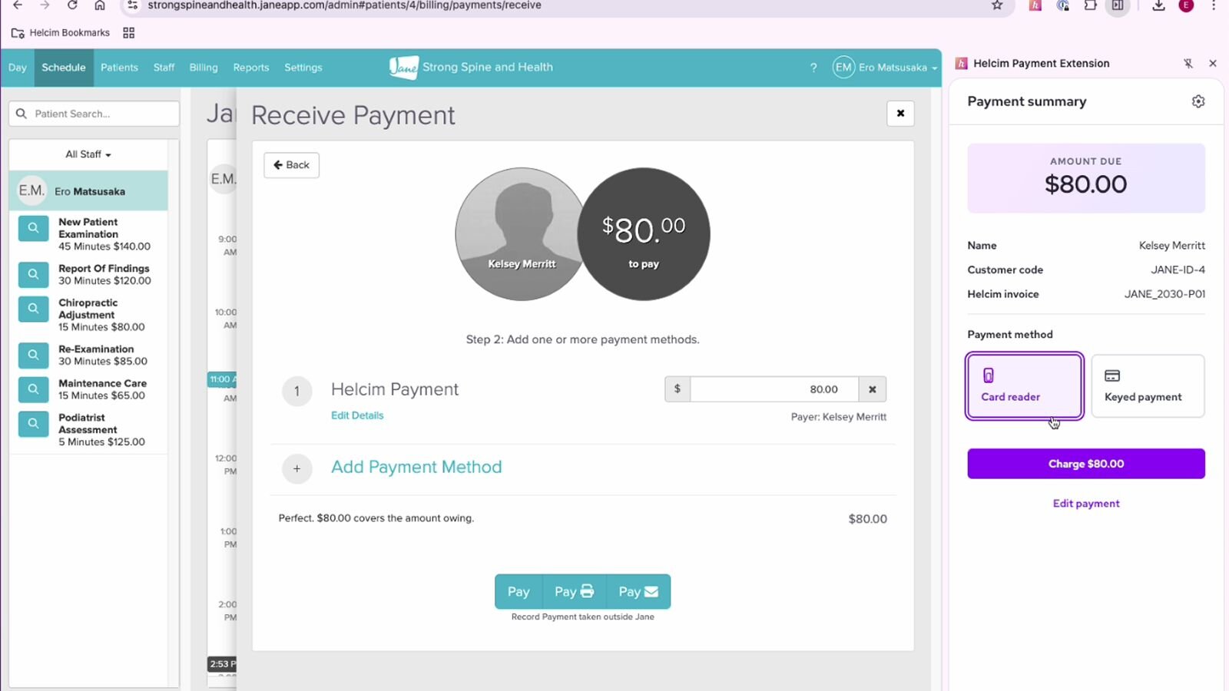The width and height of the screenshot is (1229, 691).
Task: Remove the Helcim Payment amount row
Action: [872, 389]
